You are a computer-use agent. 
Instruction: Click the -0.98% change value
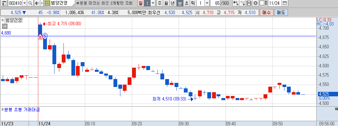coord(53,12)
